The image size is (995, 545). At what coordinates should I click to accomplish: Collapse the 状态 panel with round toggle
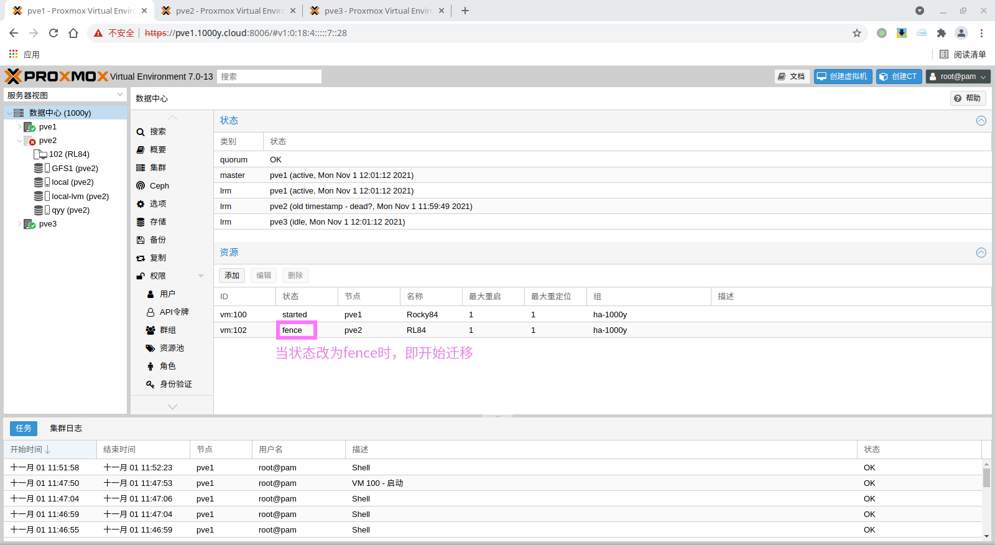tap(981, 121)
